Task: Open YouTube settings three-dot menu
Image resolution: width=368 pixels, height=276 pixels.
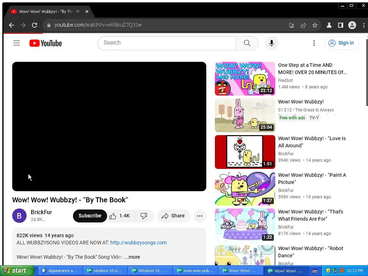Action: 314,43
